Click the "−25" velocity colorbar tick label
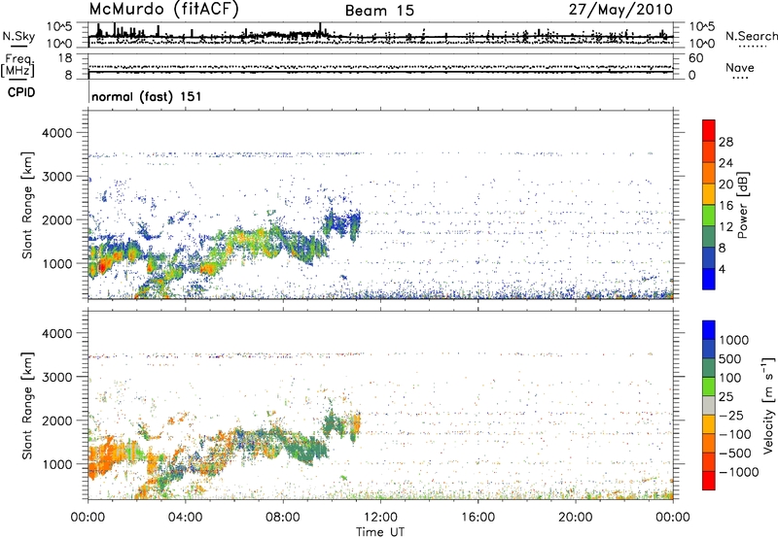Image resolution: width=778 pixels, height=538 pixels. coord(733,415)
